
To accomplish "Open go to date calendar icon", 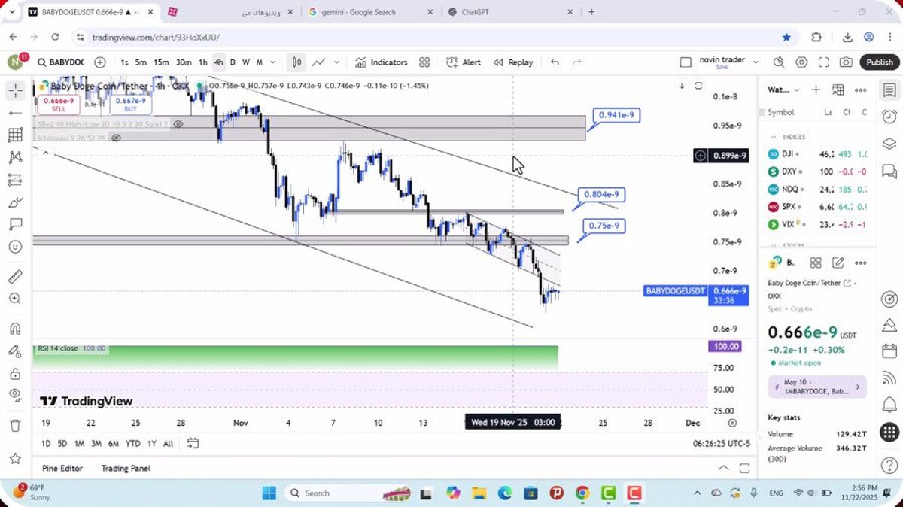I will [193, 443].
